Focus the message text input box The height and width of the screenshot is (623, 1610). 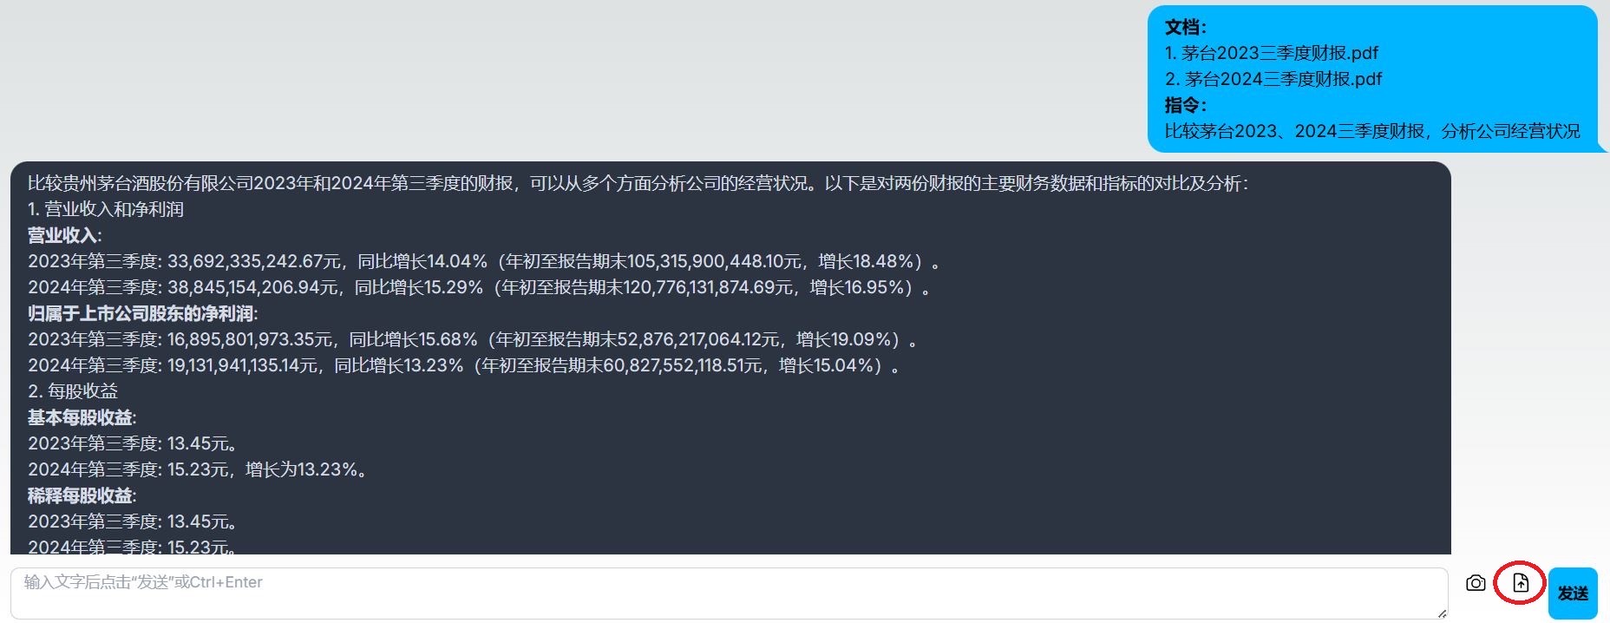coord(729,593)
